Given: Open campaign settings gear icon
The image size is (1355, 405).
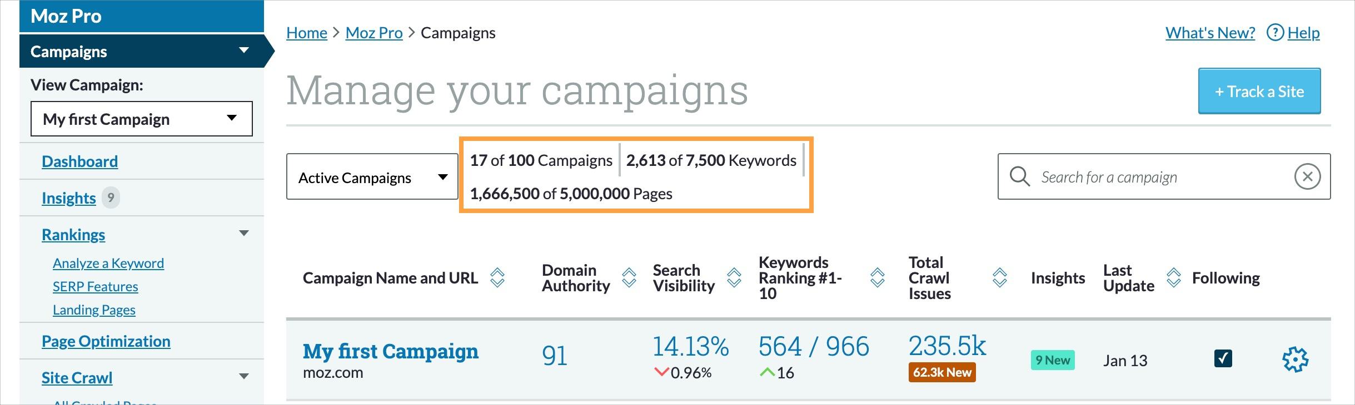Looking at the screenshot, I should point(1295,360).
